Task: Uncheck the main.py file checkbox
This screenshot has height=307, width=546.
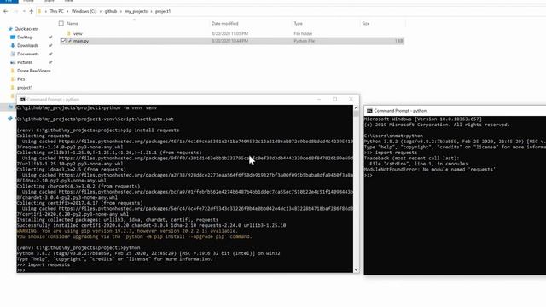Action: pos(63,41)
